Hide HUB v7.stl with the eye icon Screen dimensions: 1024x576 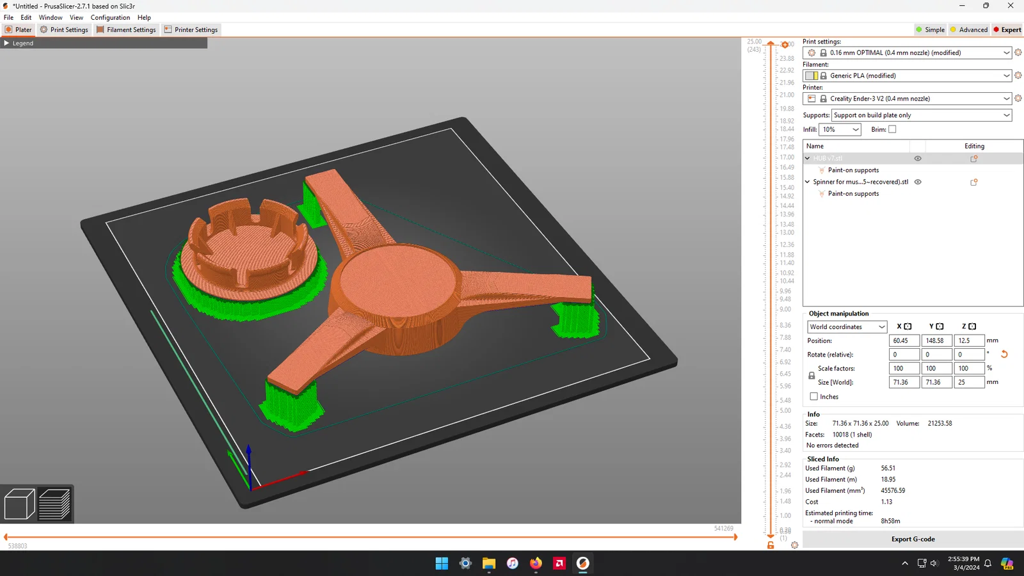point(918,159)
